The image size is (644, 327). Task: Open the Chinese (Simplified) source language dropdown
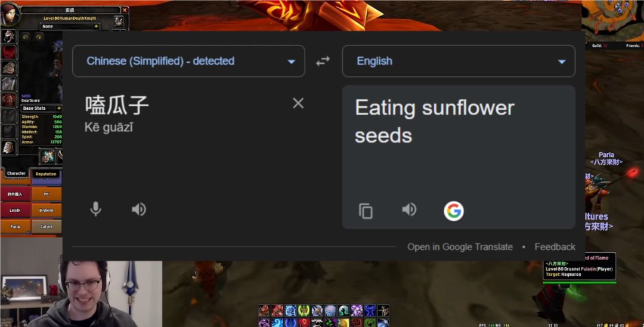point(188,61)
